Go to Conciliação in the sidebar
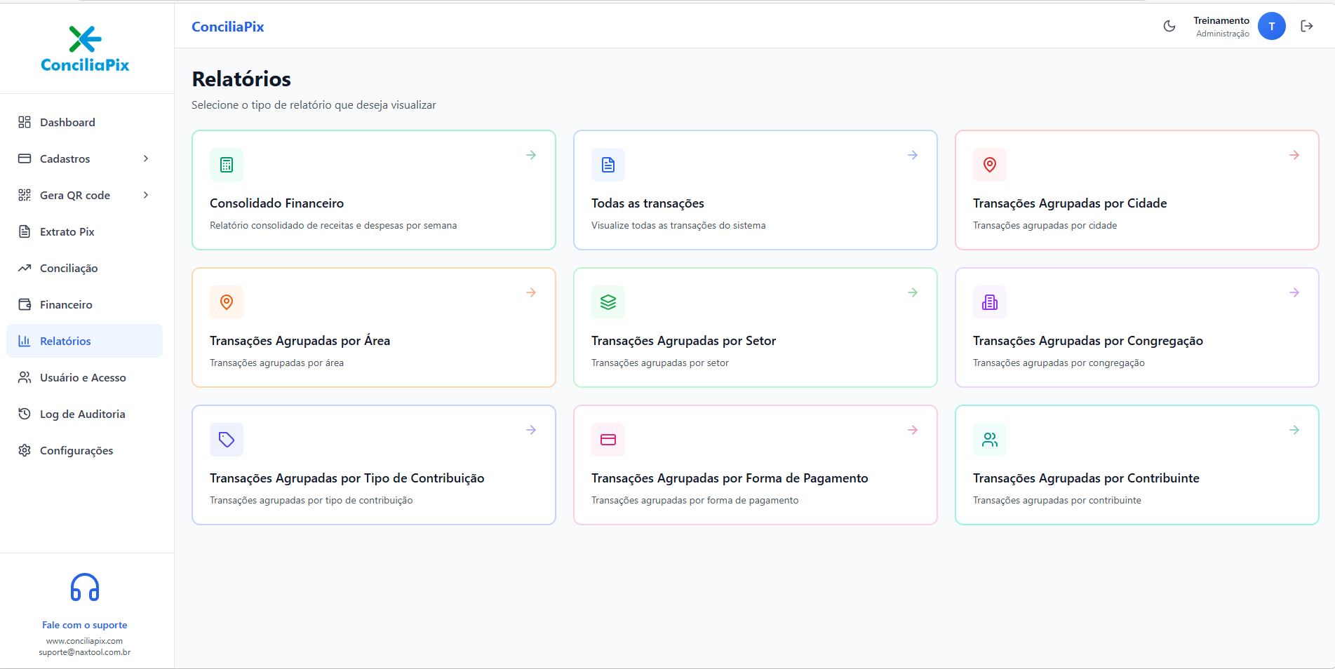The height and width of the screenshot is (669, 1335). coord(69,268)
